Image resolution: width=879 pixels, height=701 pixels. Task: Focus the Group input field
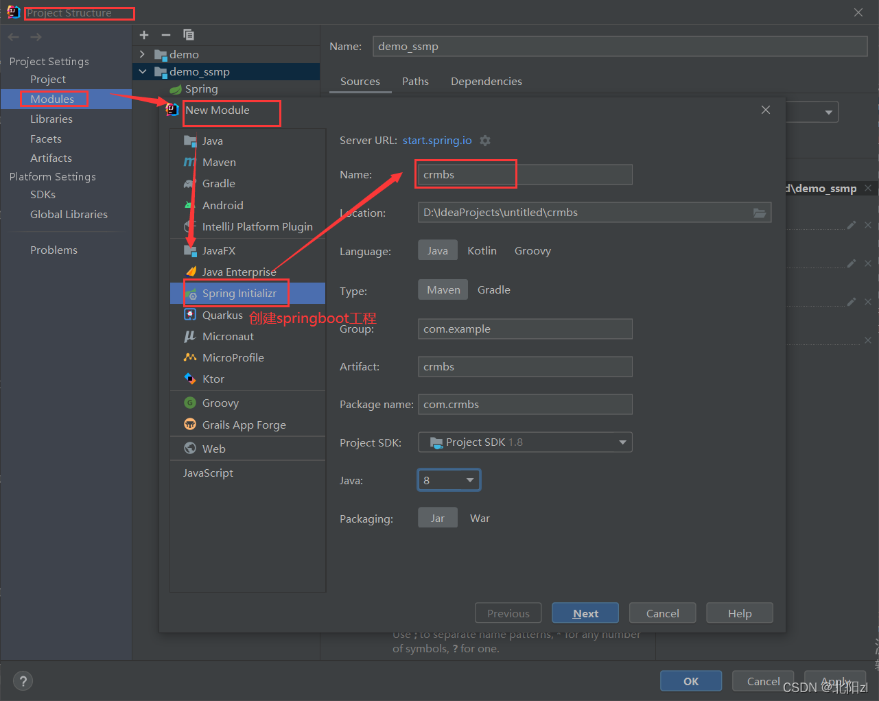525,329
